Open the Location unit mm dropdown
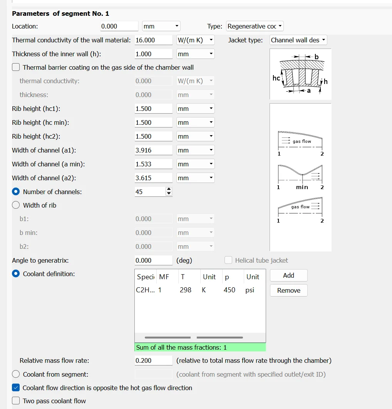 click(161, 26)
